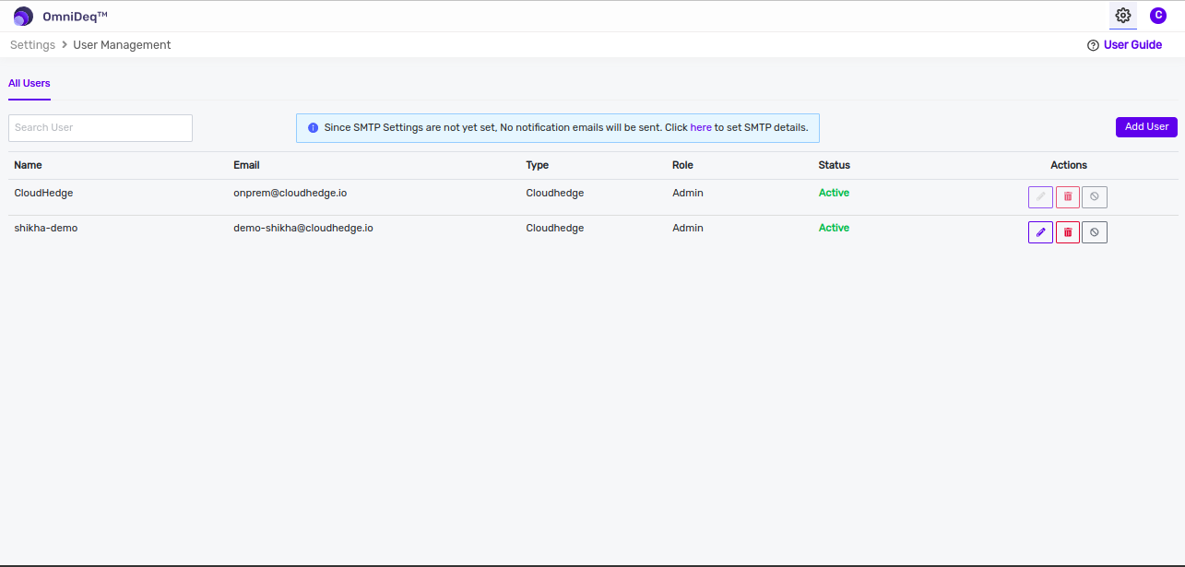Click the OmniDeq product name text
The width and height of the screenshot is (1185, 567).
pos(76,17)
